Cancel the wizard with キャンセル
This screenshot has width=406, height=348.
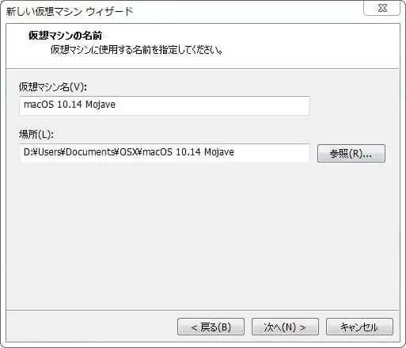pos(359,327)
